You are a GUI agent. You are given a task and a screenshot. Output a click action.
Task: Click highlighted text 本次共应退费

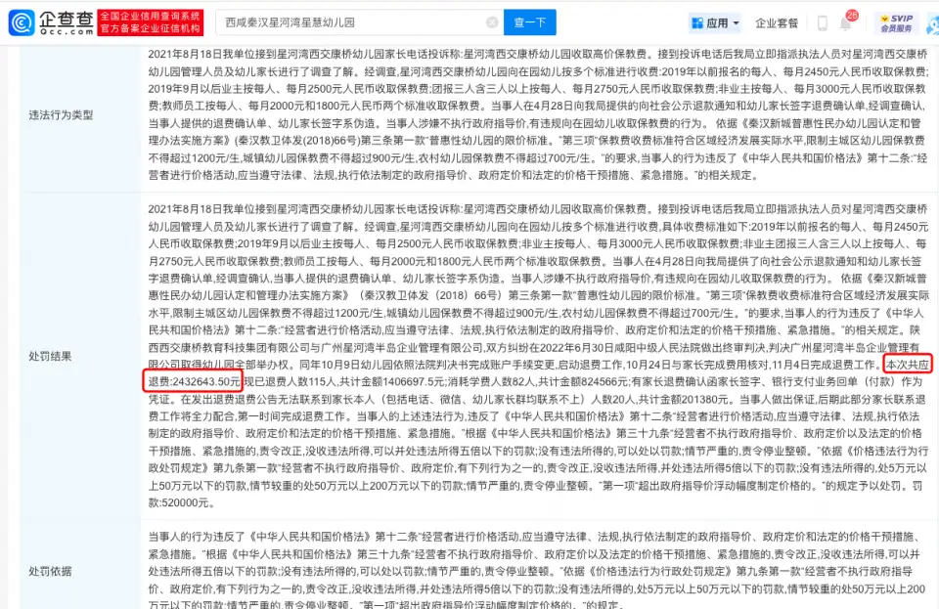(x=903, y=364)
